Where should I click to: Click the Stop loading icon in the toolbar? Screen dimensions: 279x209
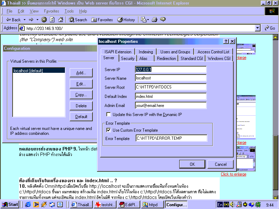click(44, 20)
